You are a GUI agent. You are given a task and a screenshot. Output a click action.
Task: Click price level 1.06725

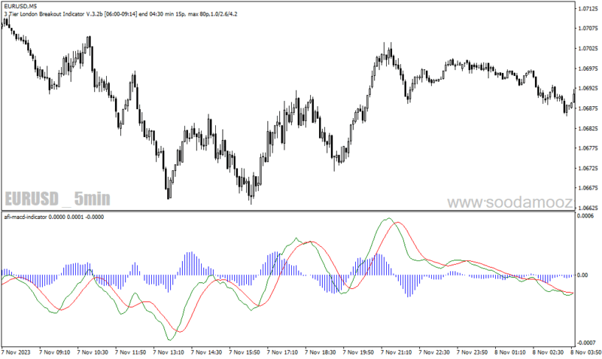588,168
